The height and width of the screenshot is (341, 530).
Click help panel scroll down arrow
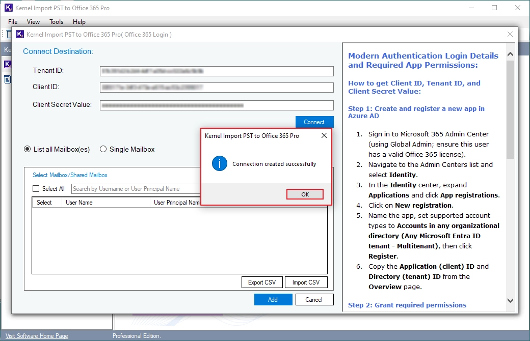click(511, 300)
